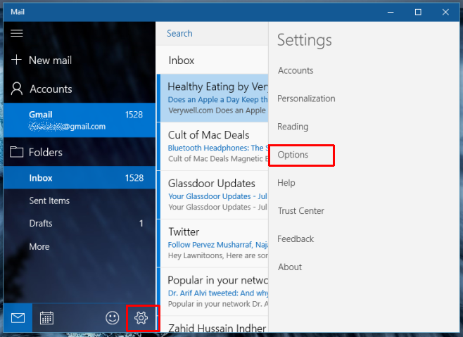Open Settings via the gear icon

(141, 318)
